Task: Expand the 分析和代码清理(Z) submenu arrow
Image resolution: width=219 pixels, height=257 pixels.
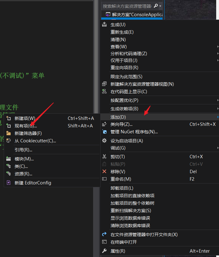Action: coord(218,54)
